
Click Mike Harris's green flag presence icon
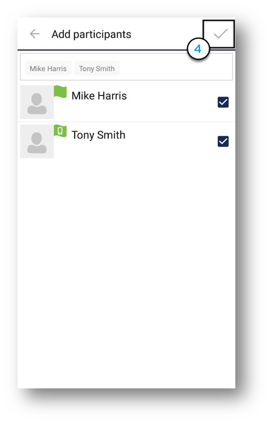(60, 91)
